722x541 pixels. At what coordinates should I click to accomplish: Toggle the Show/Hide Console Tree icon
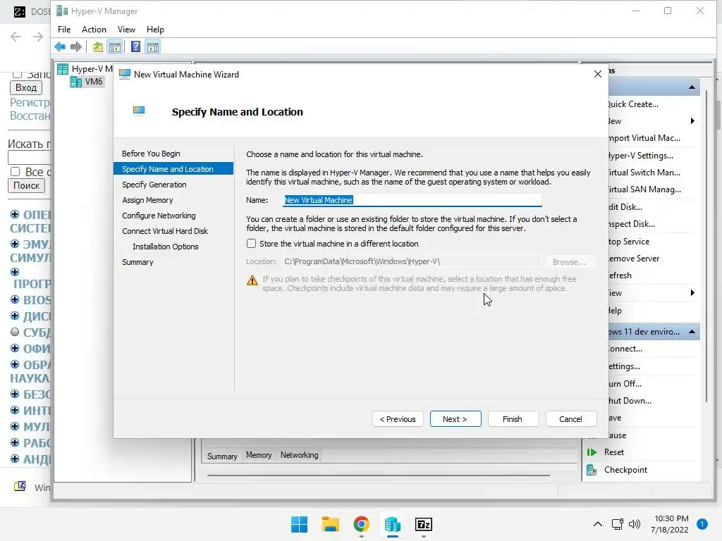coord(115,46)
